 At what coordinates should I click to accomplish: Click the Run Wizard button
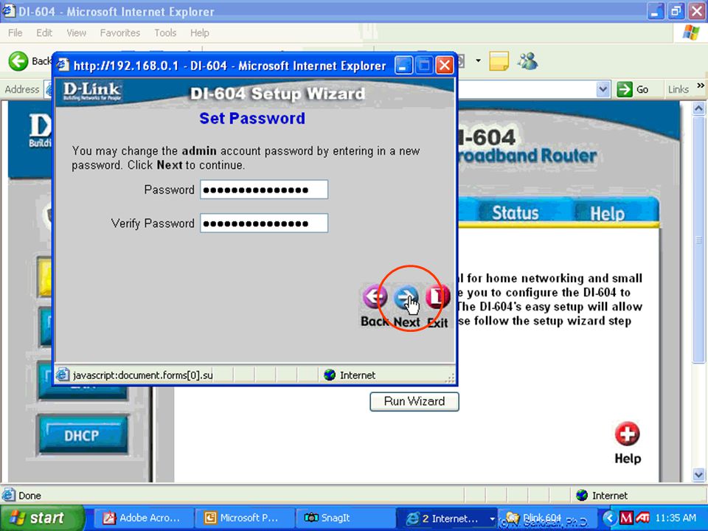[x=414, y=401]
